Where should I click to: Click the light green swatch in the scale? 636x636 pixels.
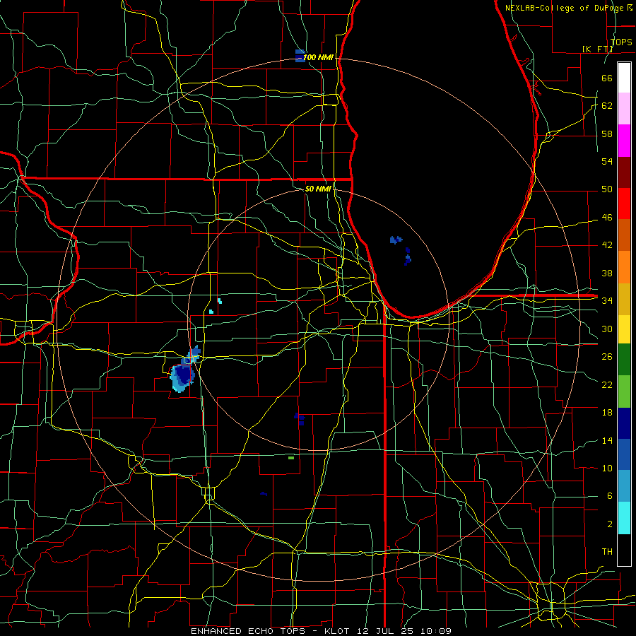point(624,391)
